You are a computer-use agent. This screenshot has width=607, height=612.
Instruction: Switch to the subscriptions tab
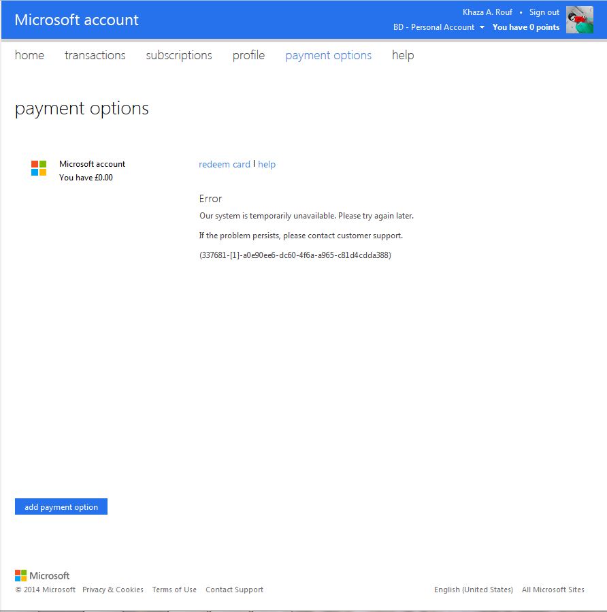click(179, 55)
